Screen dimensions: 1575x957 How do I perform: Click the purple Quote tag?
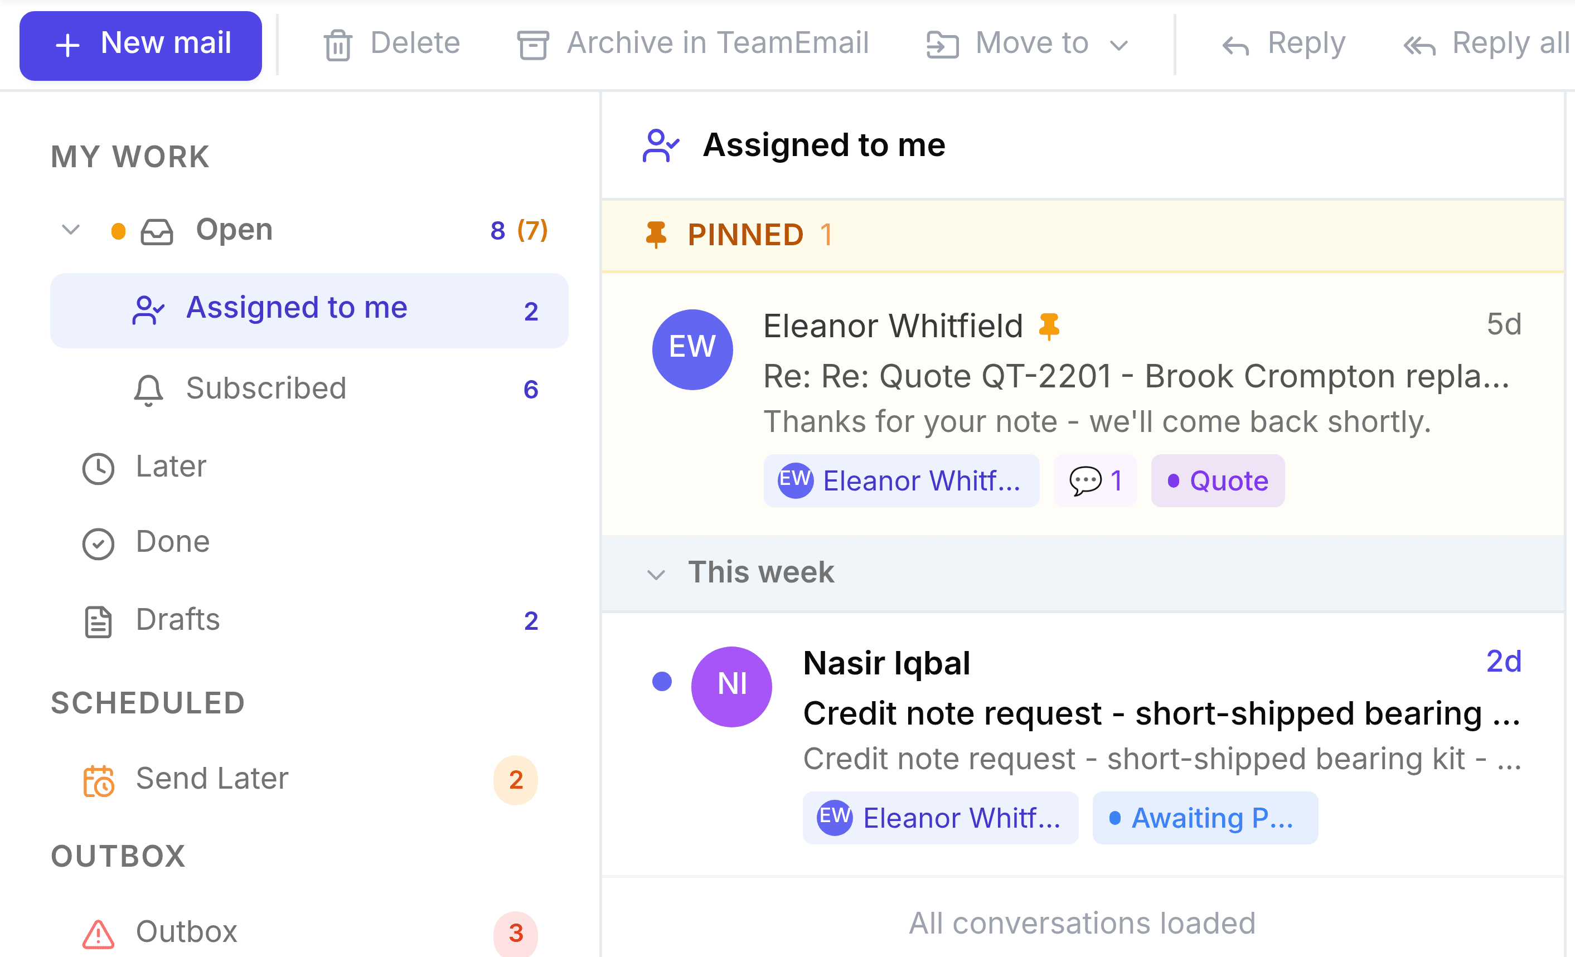[x=1218, y=481]
